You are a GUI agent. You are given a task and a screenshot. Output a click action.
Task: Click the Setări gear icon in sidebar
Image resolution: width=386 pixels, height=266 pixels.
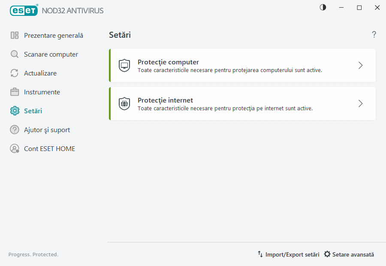pyautogui.click(x=14, y=111)
